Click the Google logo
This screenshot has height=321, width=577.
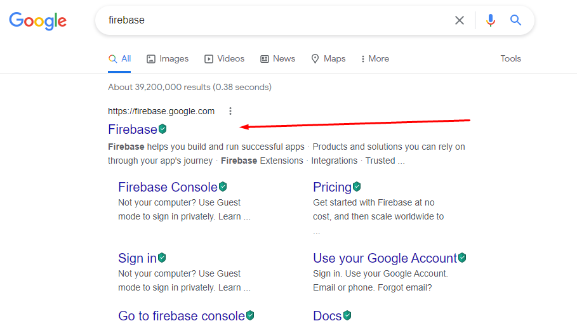click(x=37, y=20)
